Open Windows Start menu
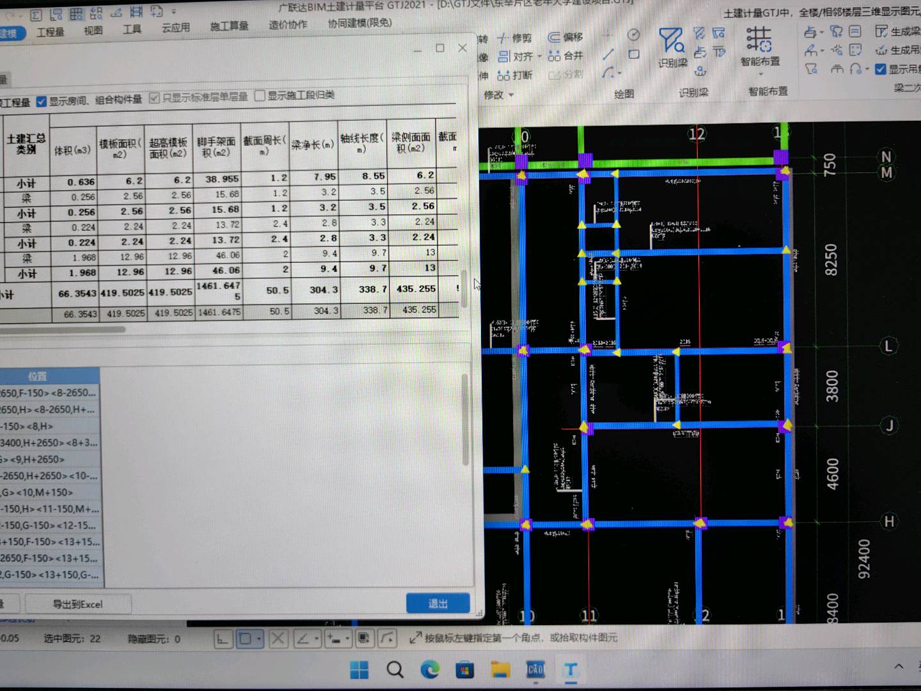This screenshot has width=921, height=691. pos(359,670)
